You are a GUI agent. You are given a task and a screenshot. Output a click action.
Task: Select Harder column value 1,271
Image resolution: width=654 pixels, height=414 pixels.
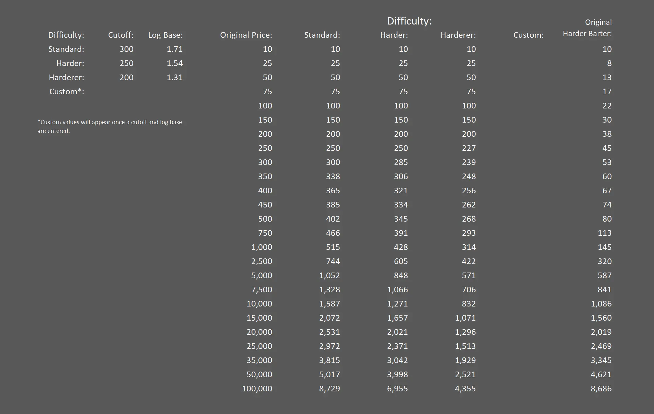coord(397,304)
